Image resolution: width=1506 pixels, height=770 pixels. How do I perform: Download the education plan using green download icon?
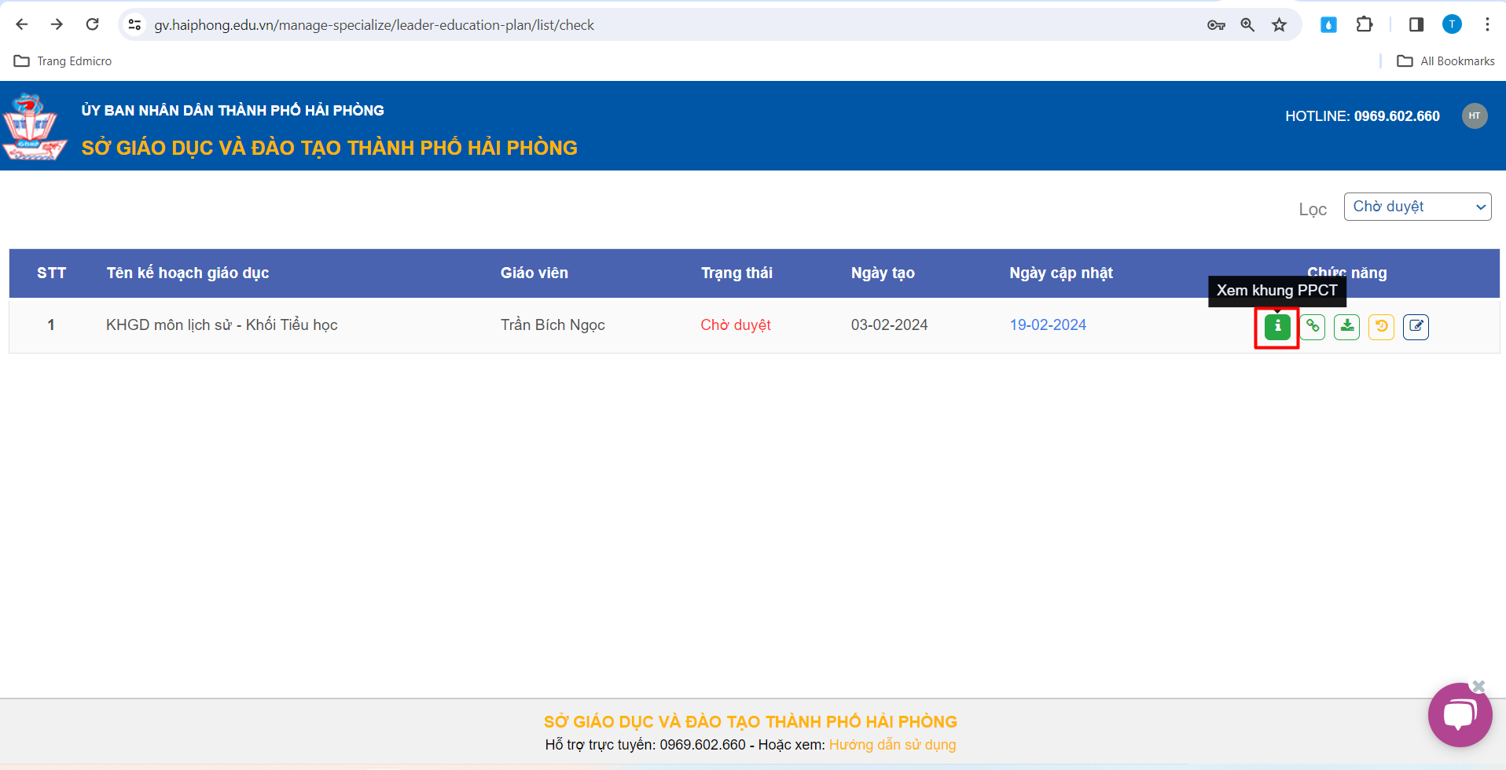click(x=1346, y=326)
